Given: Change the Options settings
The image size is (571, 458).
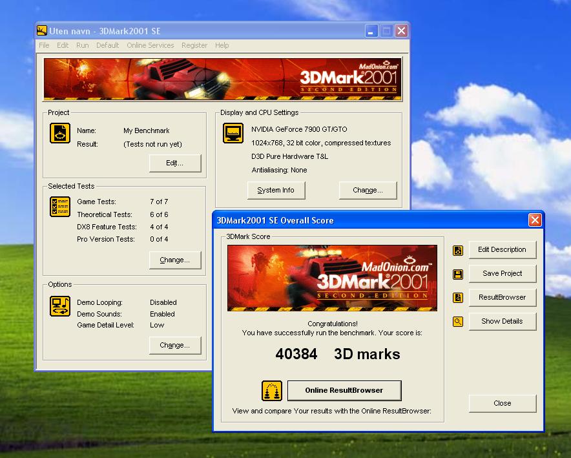Looking at the screenshot, I should [175, 345].
